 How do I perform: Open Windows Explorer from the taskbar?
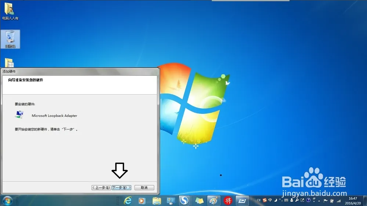tap(157, 201)
